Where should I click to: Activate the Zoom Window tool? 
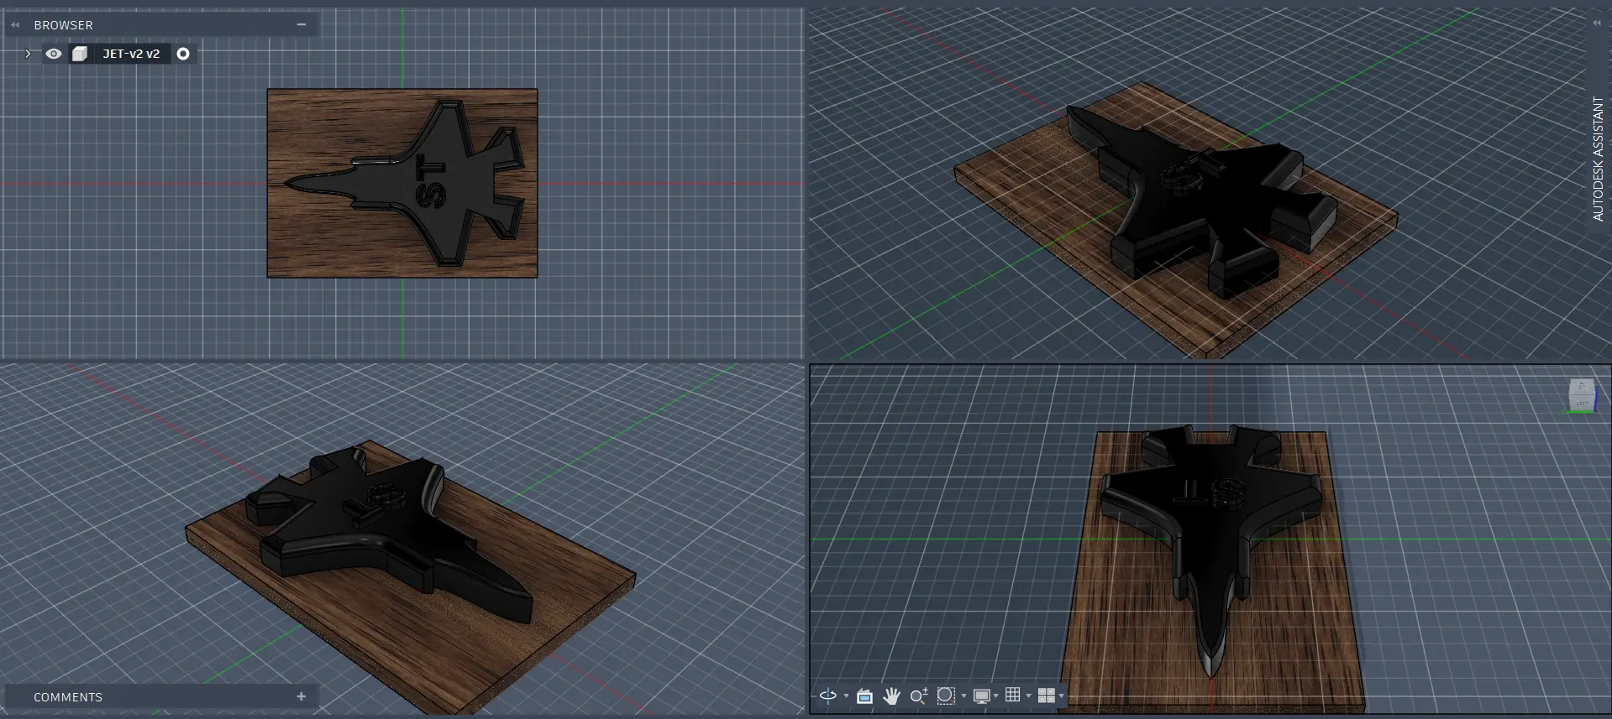click(x=946, y=696)
